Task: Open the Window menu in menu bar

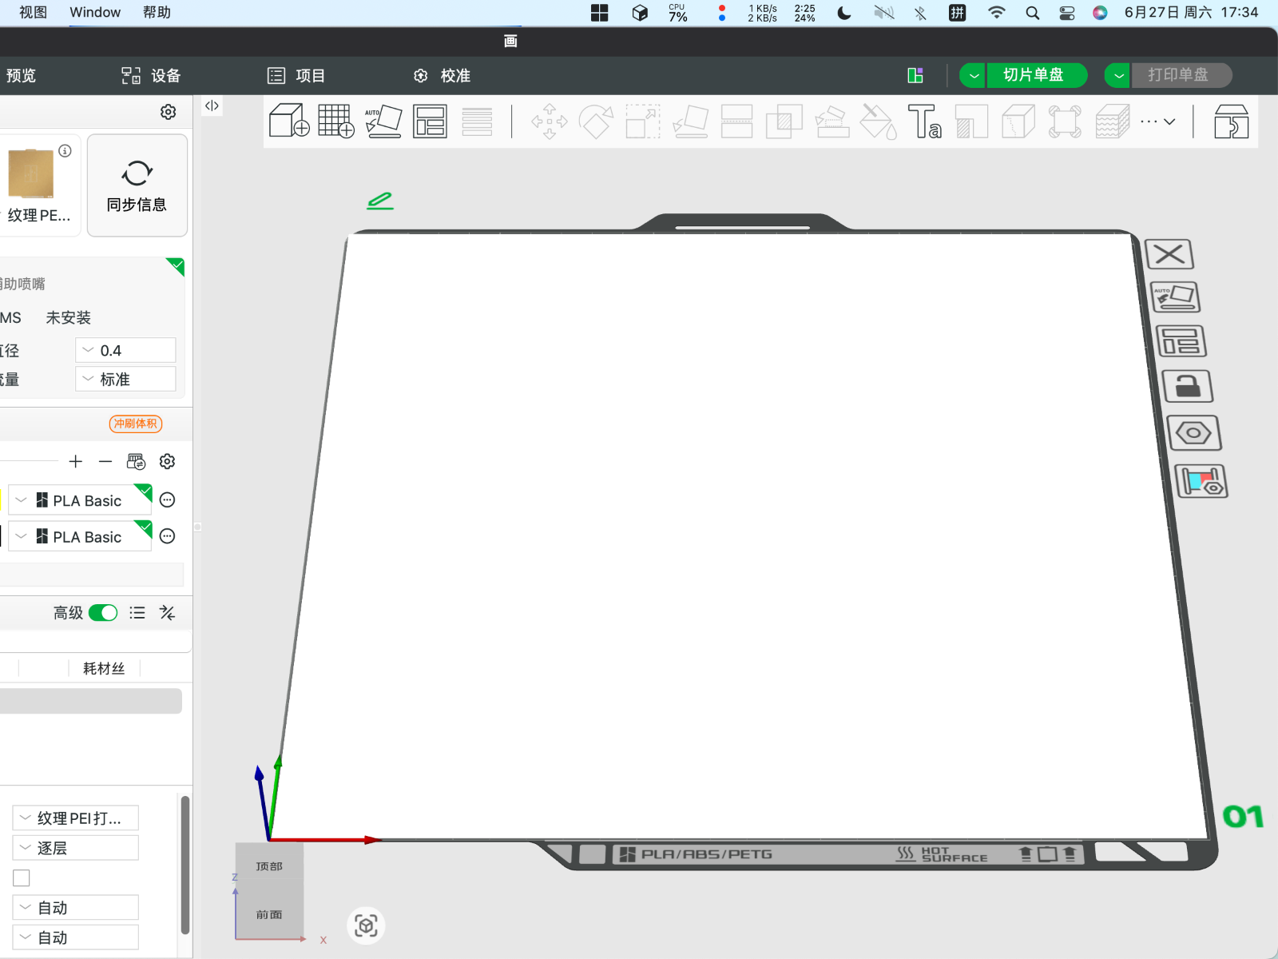Action: pyautogui.click(x=95, y=12)
